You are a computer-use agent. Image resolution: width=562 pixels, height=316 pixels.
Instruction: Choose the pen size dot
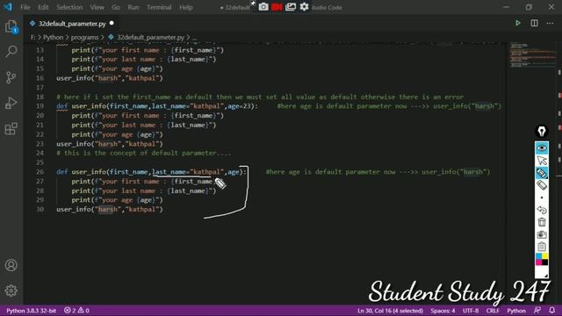point(542,197)
